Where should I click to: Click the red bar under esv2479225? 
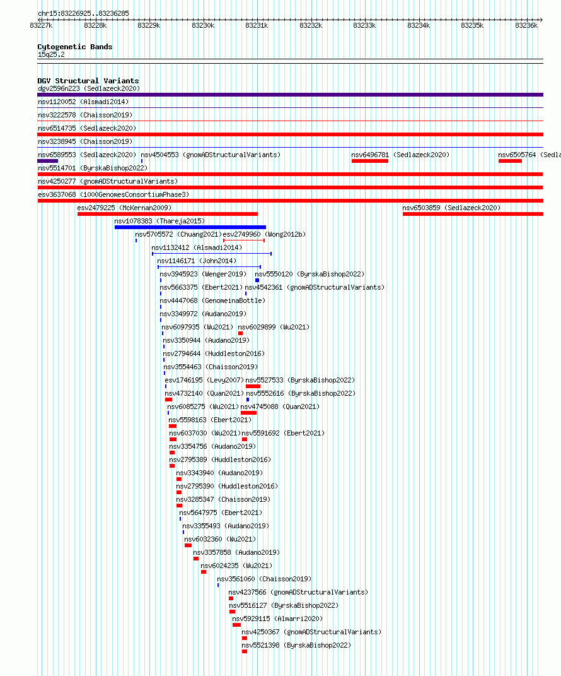point(168,214)
